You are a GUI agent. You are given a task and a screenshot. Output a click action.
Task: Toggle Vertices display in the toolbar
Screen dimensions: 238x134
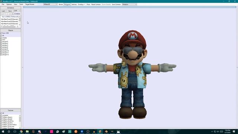74,4
